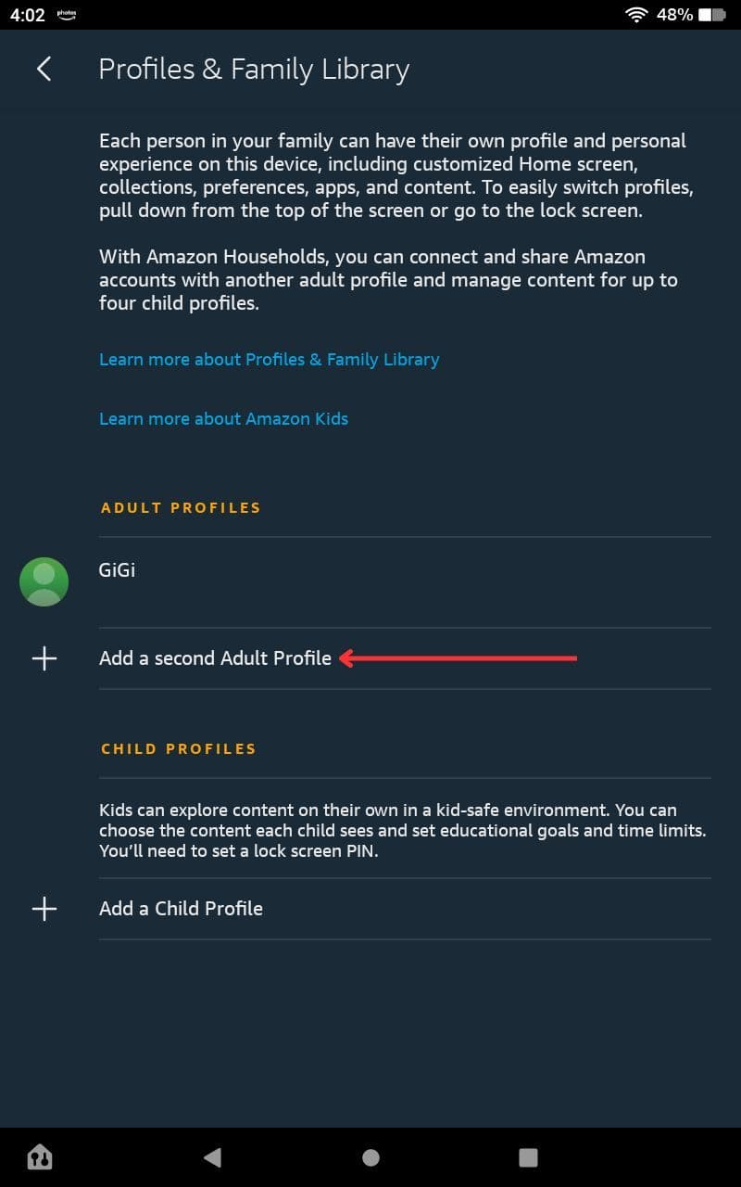Tap the 4:02 clock in status bar
Image resolution: width=741 pixels, height=1187 pixels.
tap(28, 15)
